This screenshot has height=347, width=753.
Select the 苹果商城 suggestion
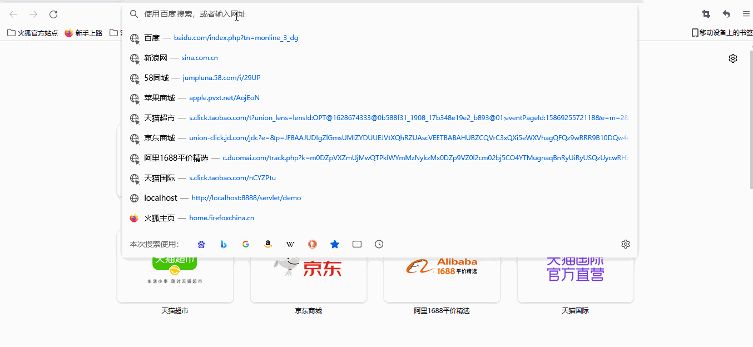click(x=380, y=98)
